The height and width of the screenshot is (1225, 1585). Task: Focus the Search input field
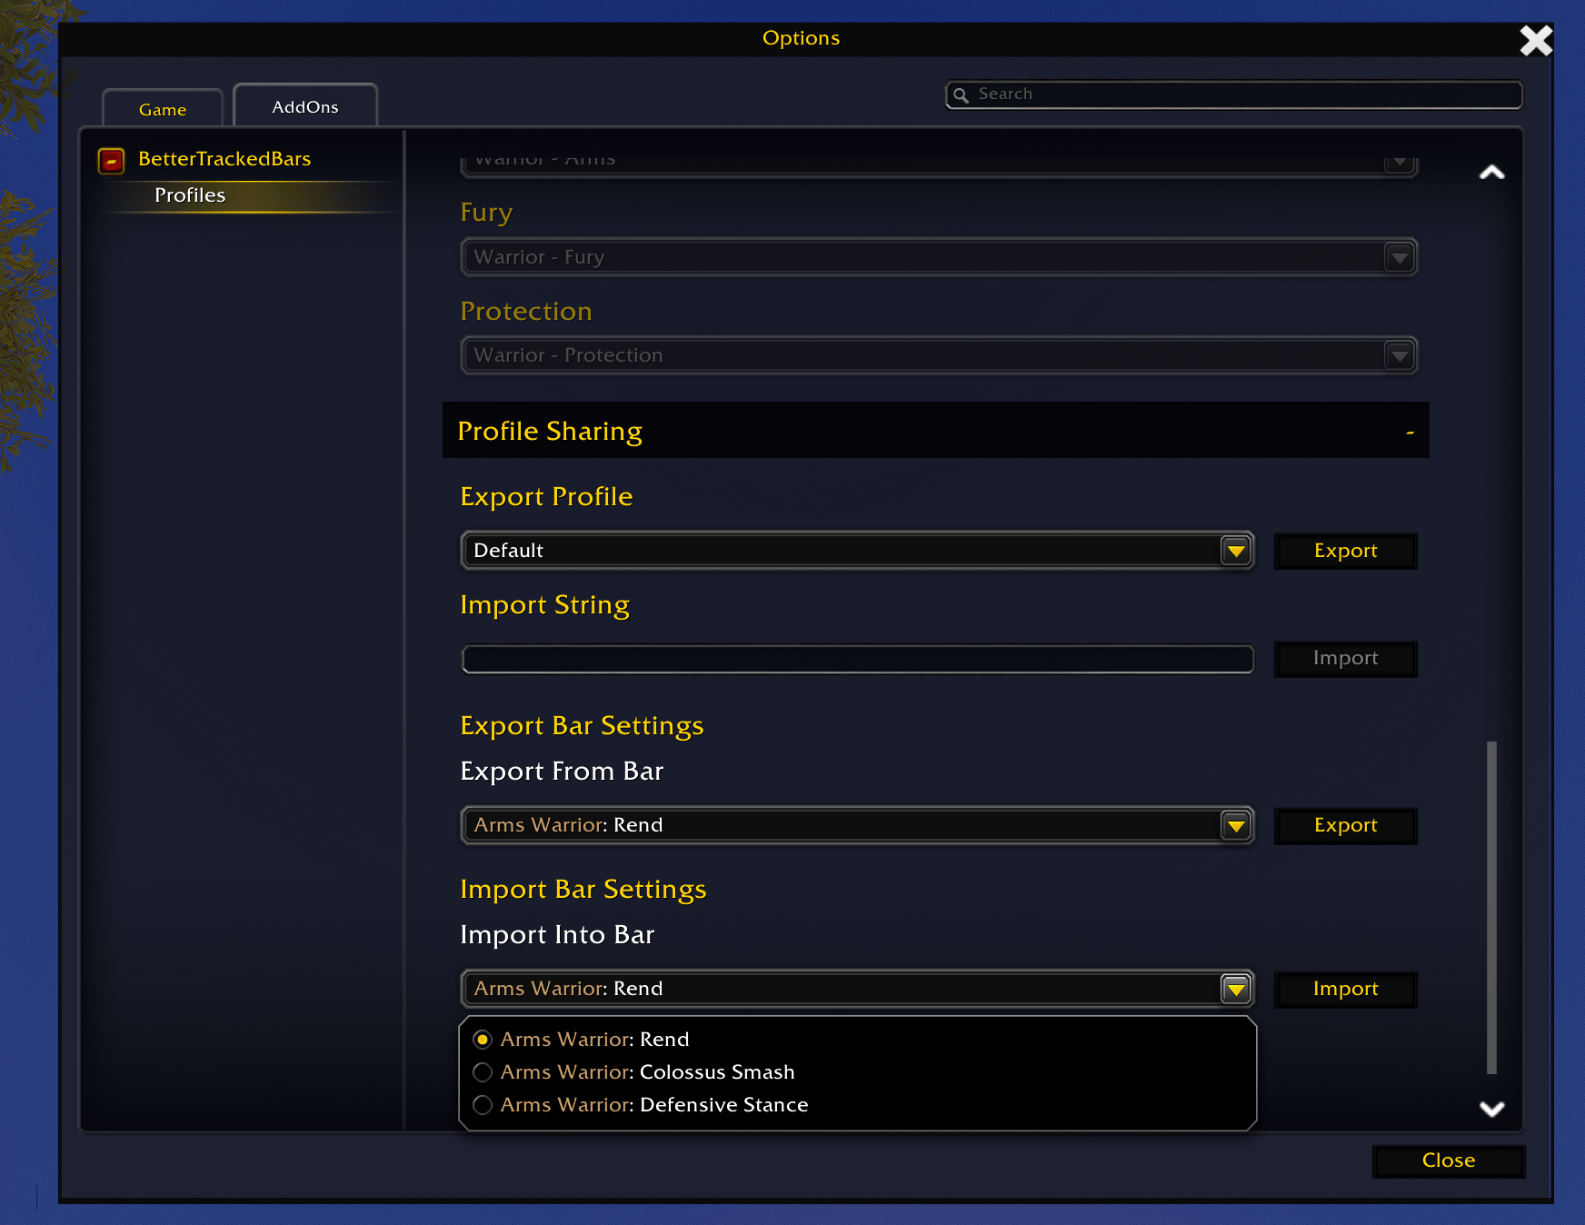pyautogui.click(x=1234, y=95)
